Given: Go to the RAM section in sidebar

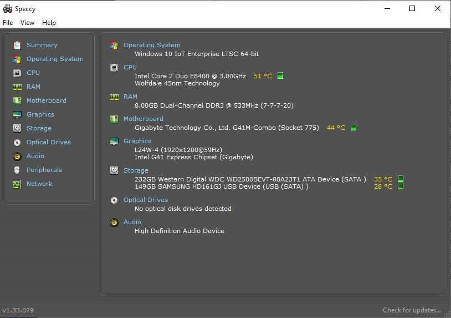Looking at the screenshot, I should pyautogui.click(x=33, y=87).
